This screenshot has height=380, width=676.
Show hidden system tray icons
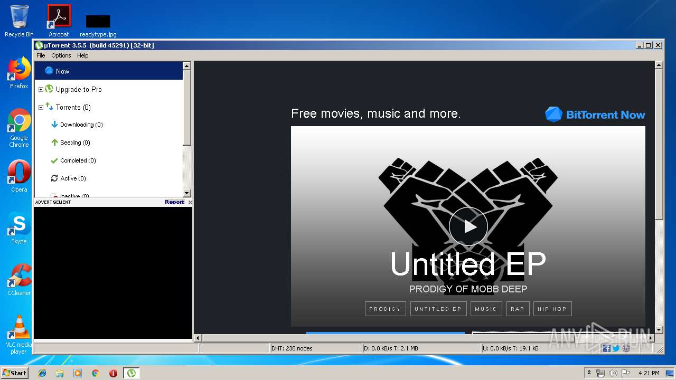[x=589, y=373]
